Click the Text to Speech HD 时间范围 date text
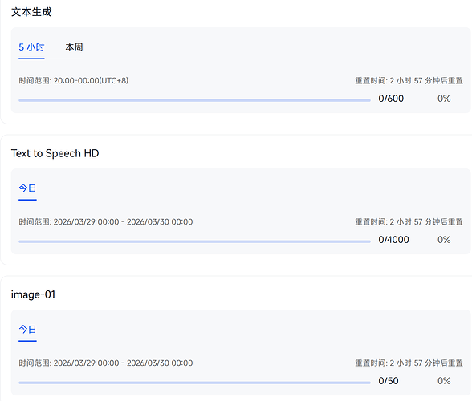Image resolution: width=472 pixels, height=401 pixels. tap(106, 221)
